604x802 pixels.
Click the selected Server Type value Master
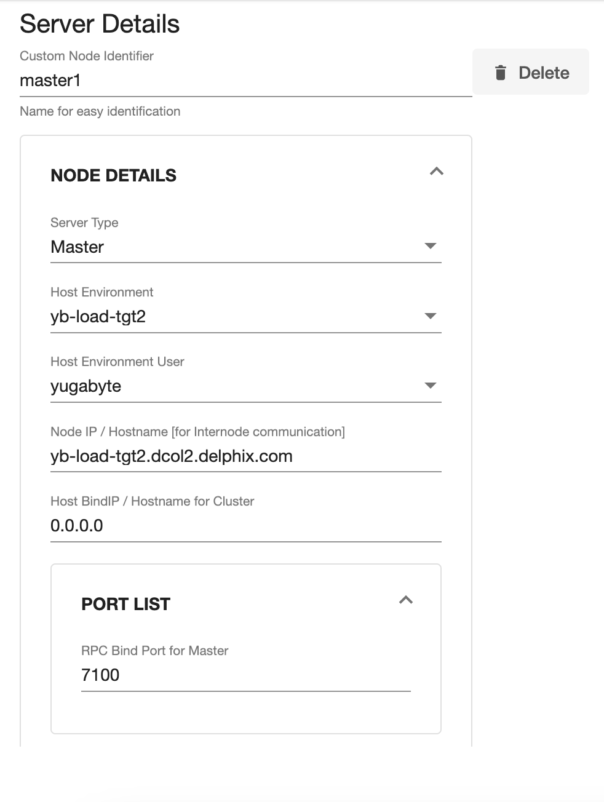point(77,247)
